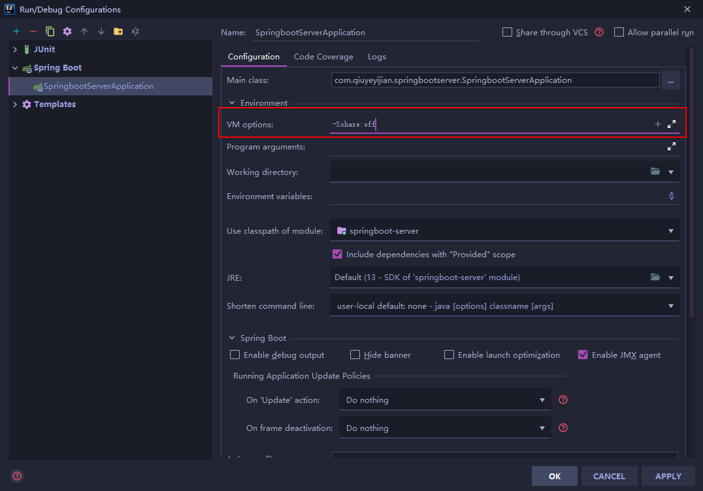703x491 pixels.
Task: Disable the Enable JMX agent checkbox
Action: (583, 355)
